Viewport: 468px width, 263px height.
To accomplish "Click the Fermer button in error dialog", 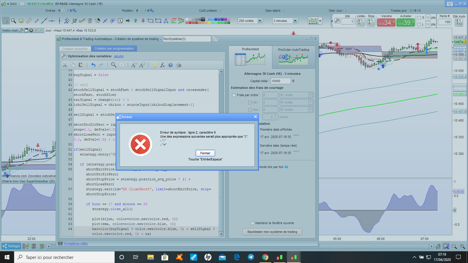I will (x=205, y=153).
